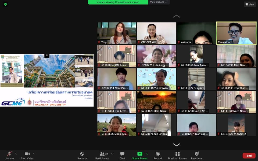258x161 pixels.
Task: Click the green encryption shield icon
Action: (5, 4)
